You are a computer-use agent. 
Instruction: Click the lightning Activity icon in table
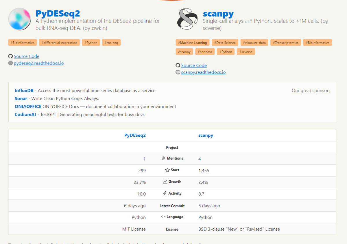[165, 193]
